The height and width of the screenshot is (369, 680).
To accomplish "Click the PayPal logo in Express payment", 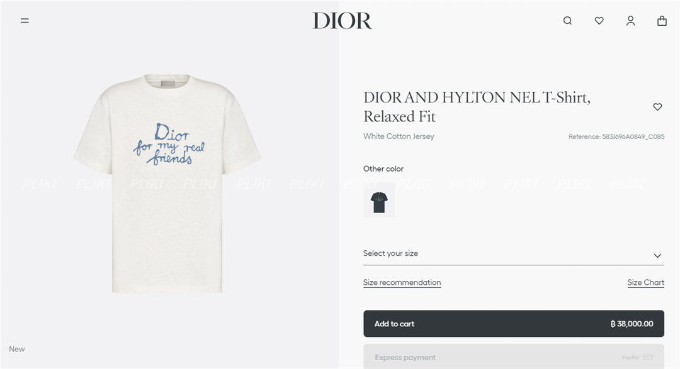I will 630,357.
